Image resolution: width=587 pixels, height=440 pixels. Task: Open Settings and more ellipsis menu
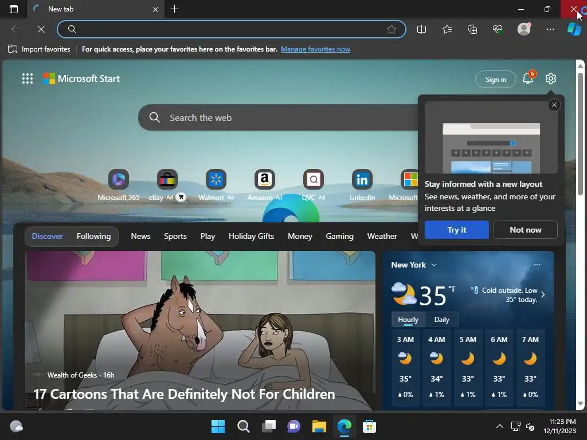pyautogui.click(x=550, y=29)
